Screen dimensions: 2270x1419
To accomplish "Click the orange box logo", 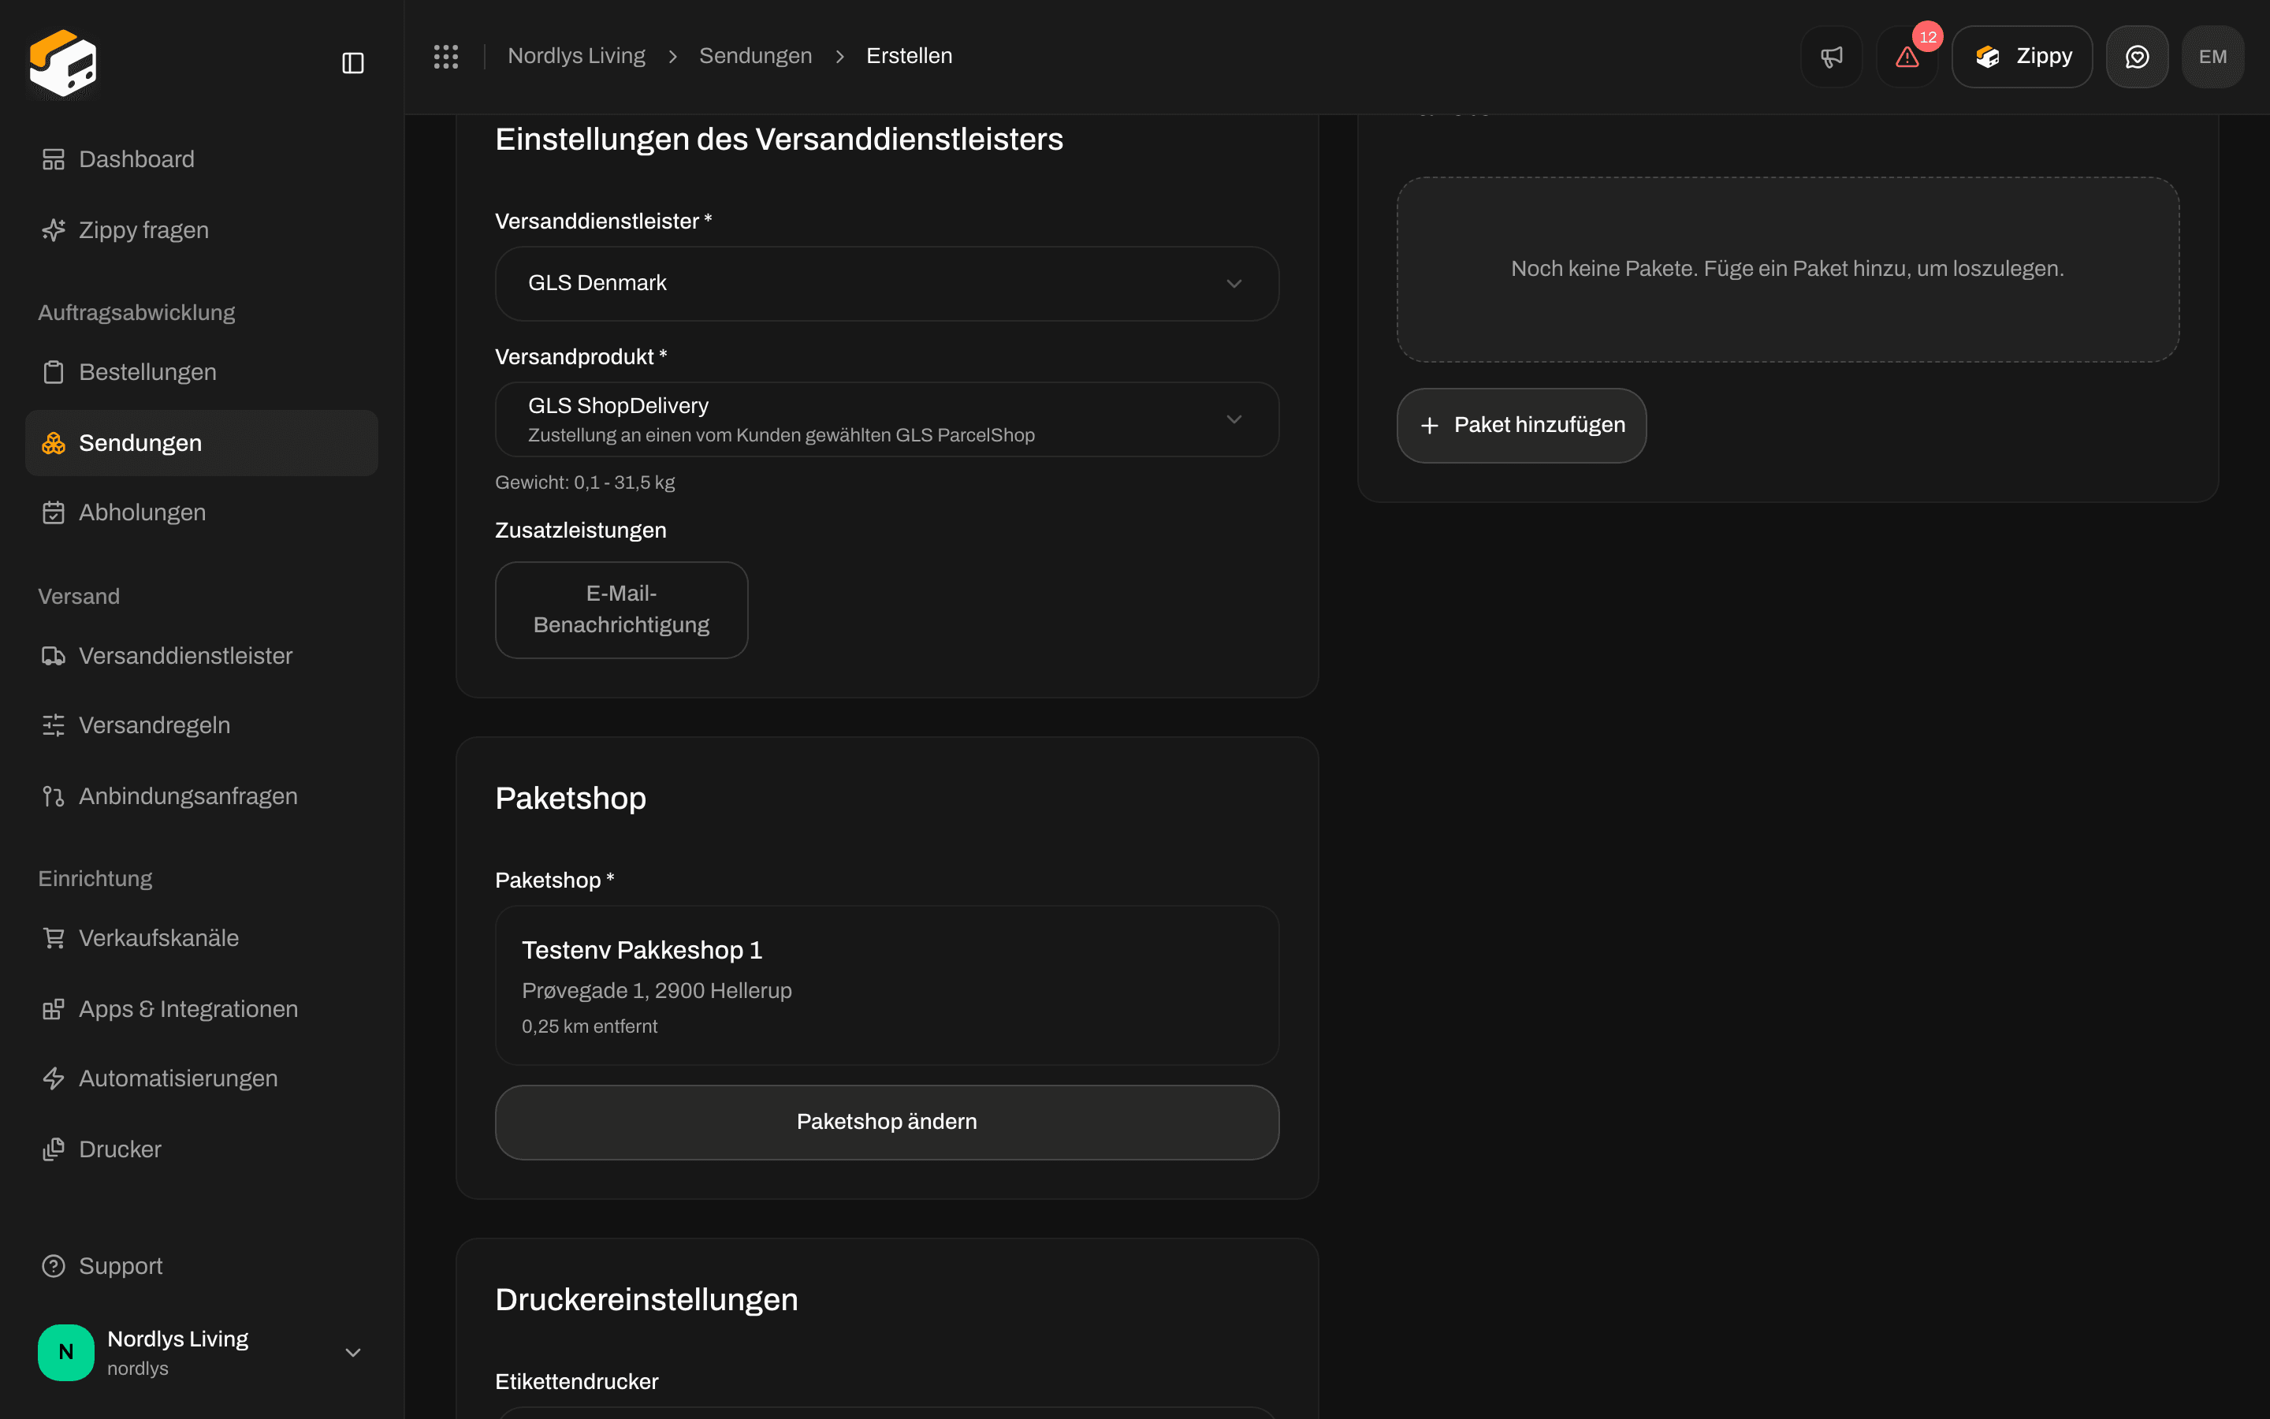I will click(63, 63).
